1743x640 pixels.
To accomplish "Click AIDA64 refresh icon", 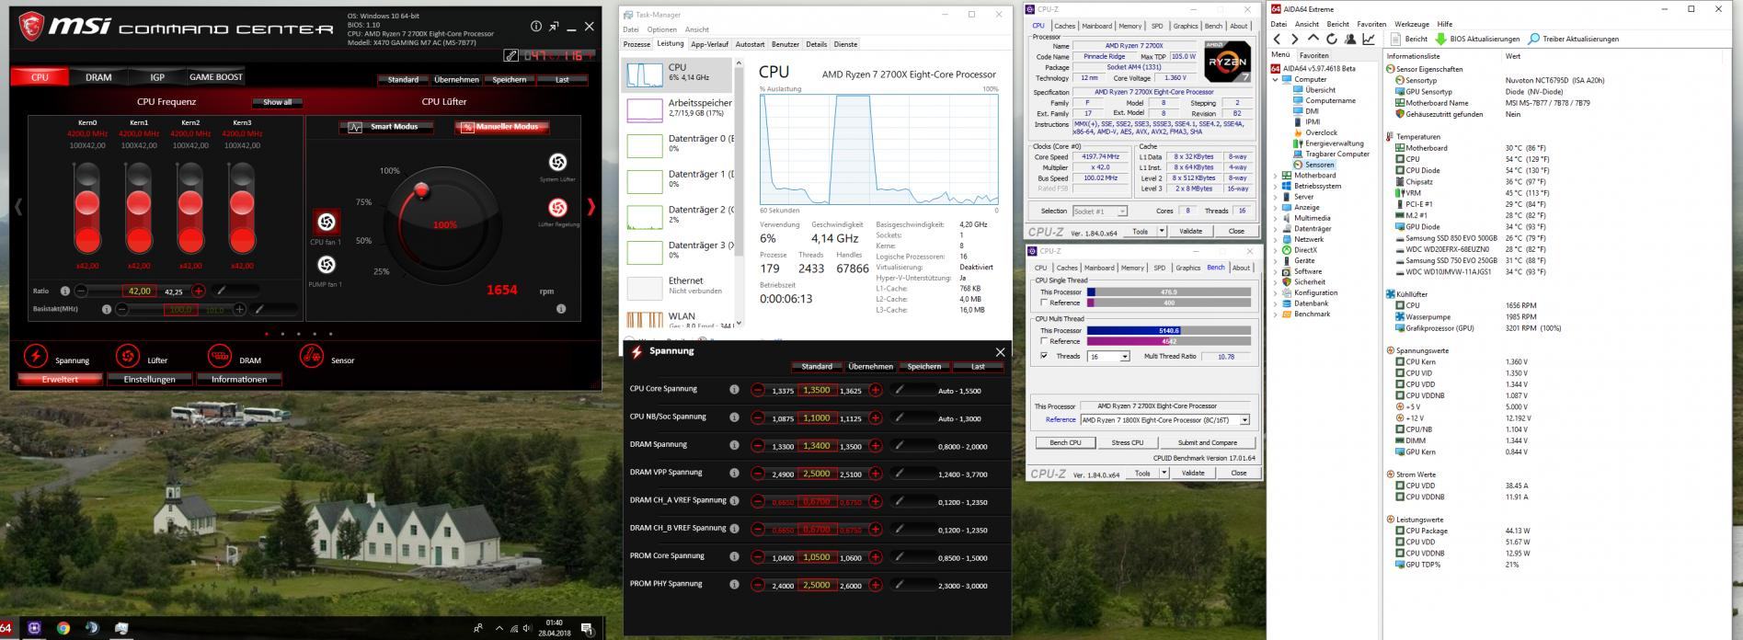I will click(1332, 39).
